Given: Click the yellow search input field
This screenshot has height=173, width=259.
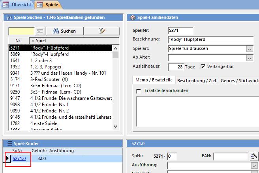Looking at the screenshot, I should (21, 31).
